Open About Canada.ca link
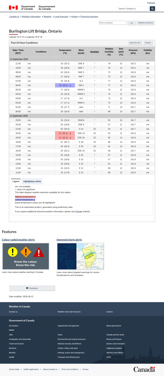164x376 pixels. point(50,369)
